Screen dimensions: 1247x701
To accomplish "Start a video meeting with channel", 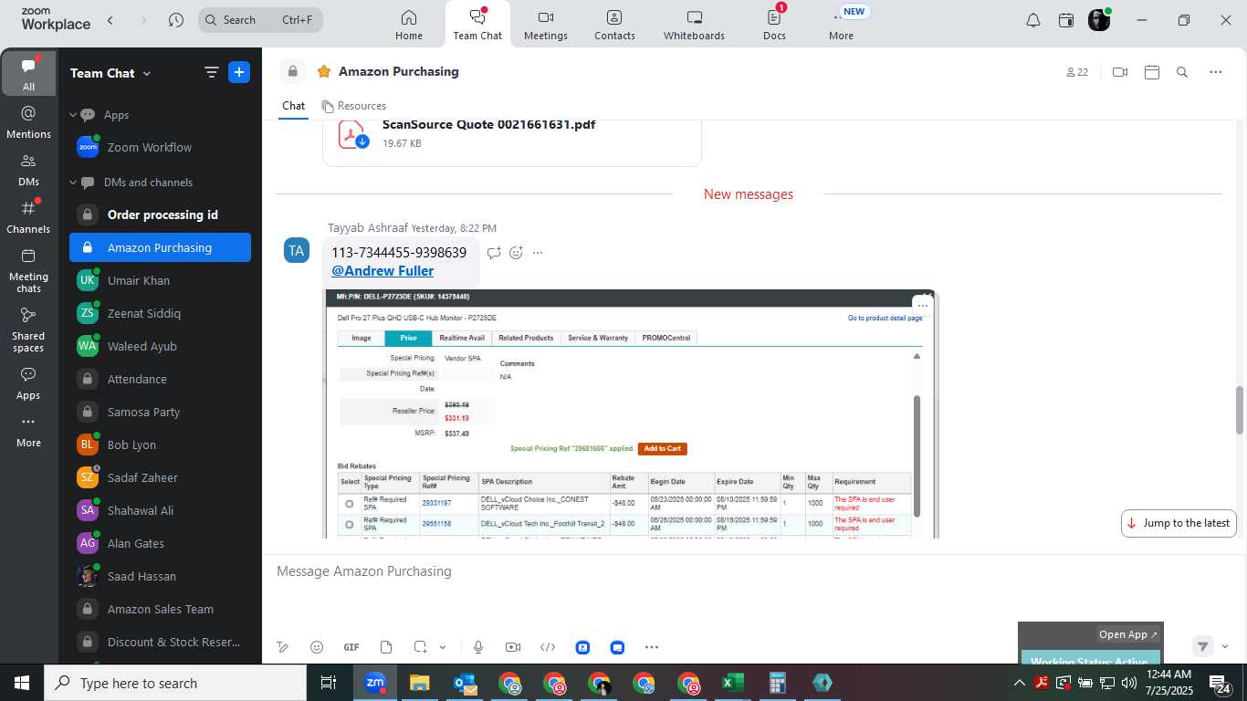I will click(1120, 72).
